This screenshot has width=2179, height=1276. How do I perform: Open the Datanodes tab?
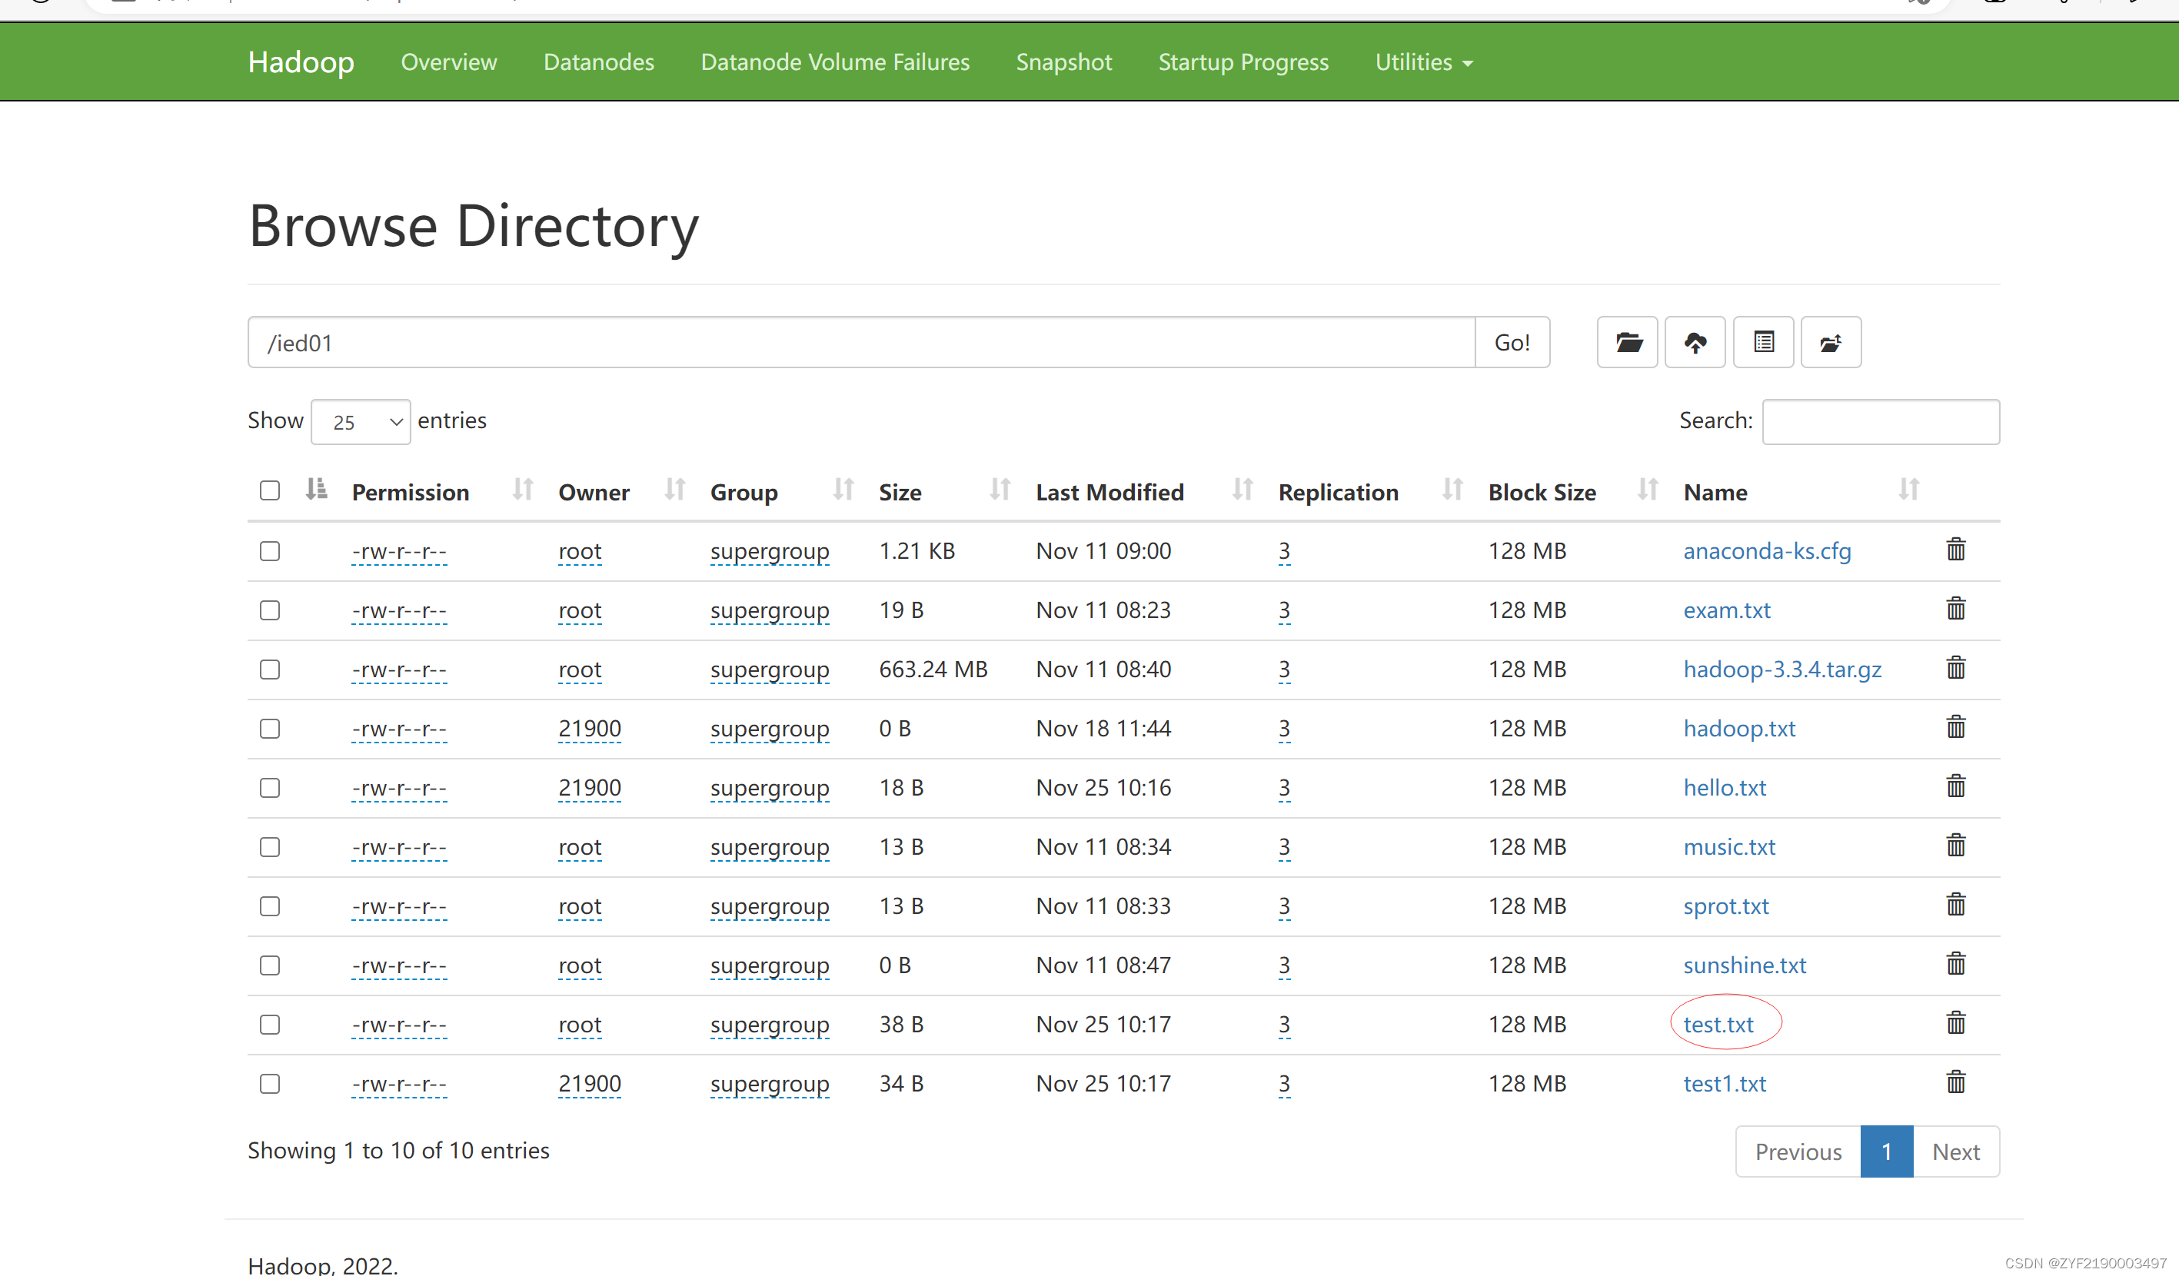[x=598, y=62]
